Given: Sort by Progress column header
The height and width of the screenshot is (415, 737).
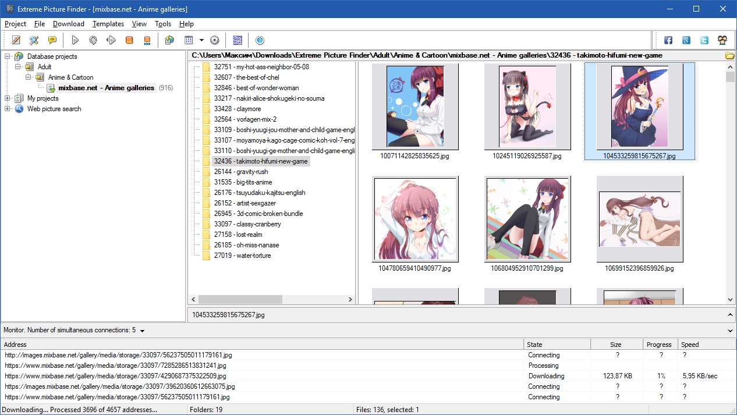Looking at the screenshot, I should click(660, 345).
